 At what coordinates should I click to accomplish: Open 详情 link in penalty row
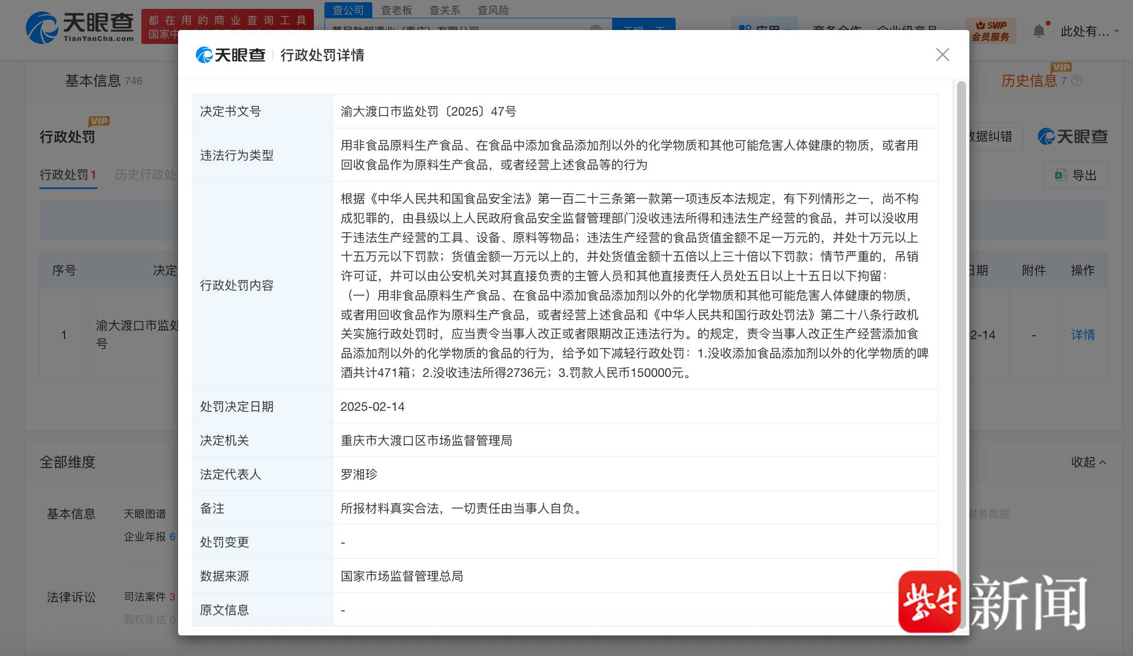click(1082, 335)
